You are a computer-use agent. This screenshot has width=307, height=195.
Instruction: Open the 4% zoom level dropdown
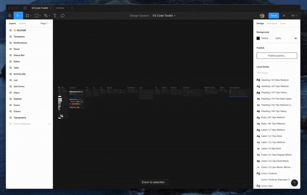pyautogui.click(x=294, y=16)
